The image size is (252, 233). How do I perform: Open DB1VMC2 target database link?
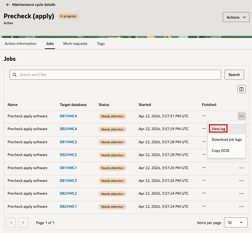pyautogui.click(x=68, y=142)
